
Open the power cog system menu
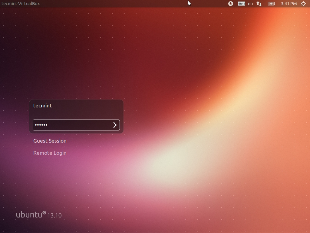(303, 4)
